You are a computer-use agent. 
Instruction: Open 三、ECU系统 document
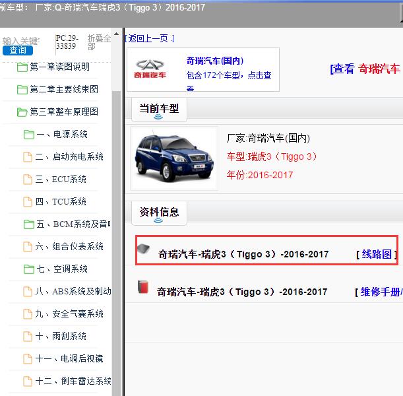tap(61, 179)
